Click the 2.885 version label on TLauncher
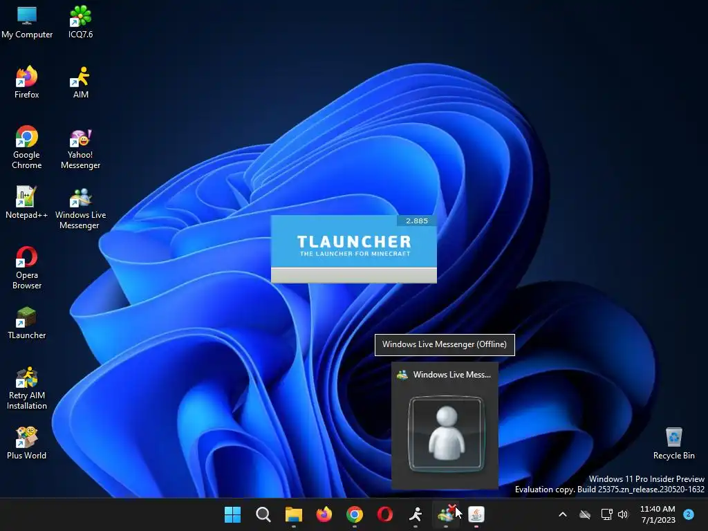708x531 pixels. tap(416, 221)
